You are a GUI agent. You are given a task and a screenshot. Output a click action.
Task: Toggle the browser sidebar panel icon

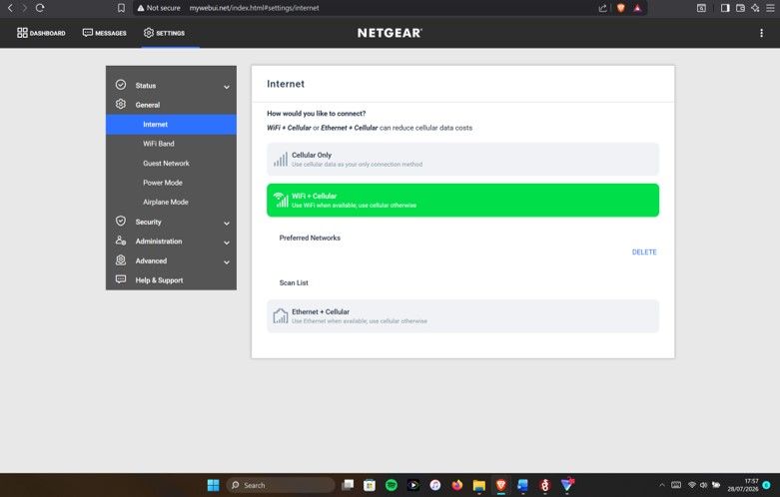(x=725, y=8)
